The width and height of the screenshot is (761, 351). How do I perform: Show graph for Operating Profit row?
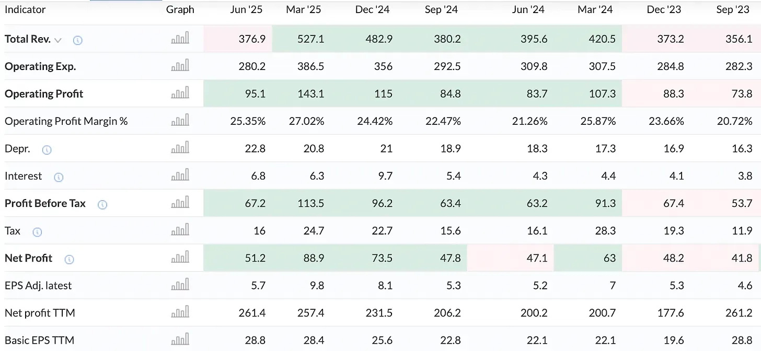coord(180,93)
